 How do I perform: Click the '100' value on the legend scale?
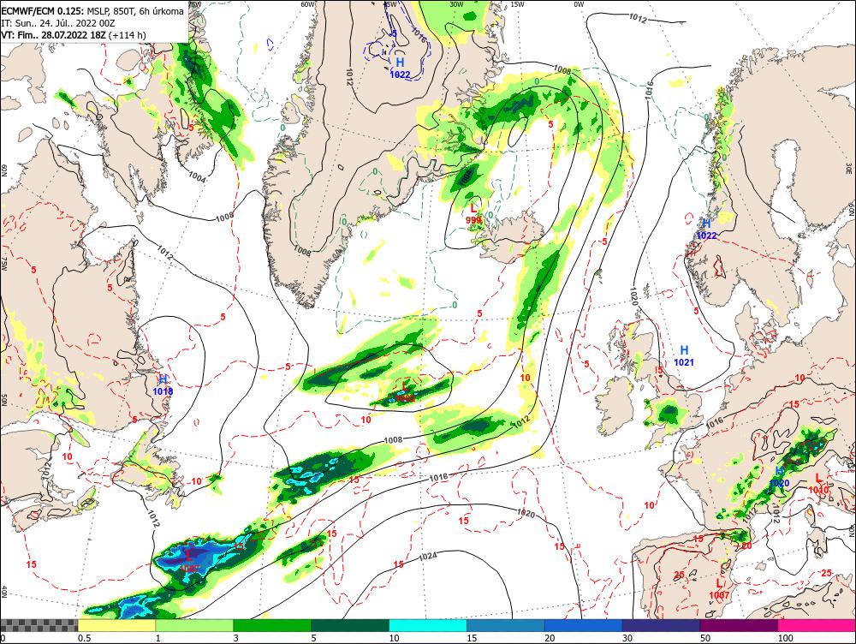click(x=786, y=638)
